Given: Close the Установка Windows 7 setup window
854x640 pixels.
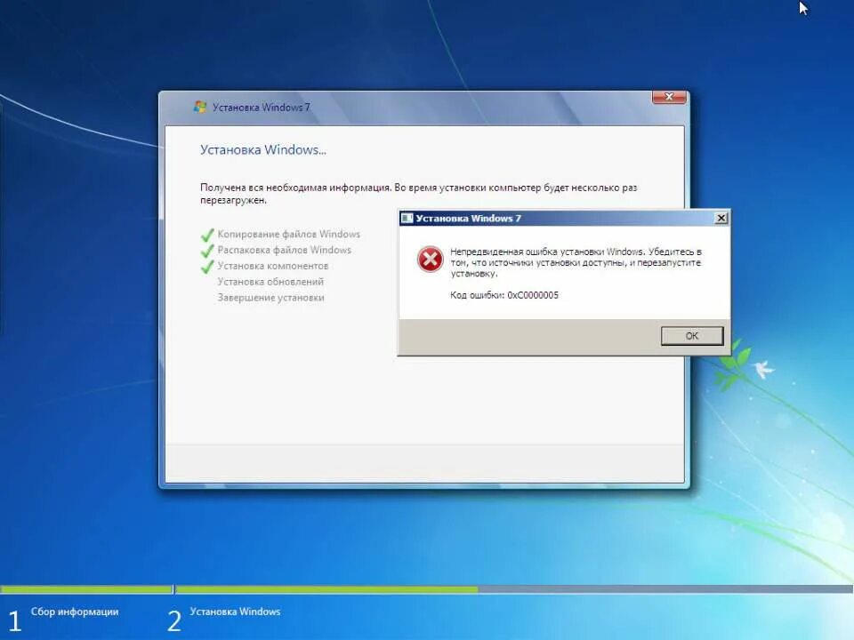Looking at the screenshot, I should [x=669, y=97].
